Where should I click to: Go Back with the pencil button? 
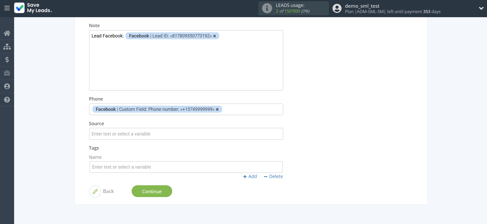[x=95, y=191]
